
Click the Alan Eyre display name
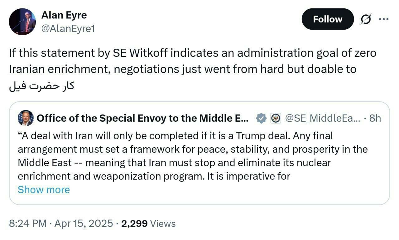(64, 15)
